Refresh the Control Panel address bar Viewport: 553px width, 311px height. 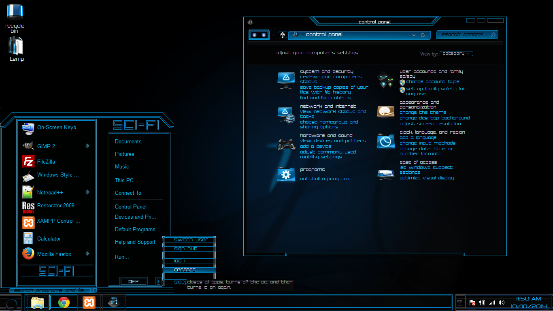pos(423,35)
